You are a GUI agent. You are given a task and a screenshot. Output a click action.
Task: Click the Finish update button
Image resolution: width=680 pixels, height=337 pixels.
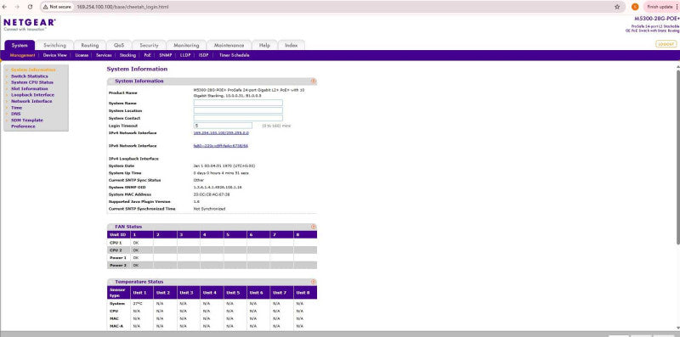point(660,7)
